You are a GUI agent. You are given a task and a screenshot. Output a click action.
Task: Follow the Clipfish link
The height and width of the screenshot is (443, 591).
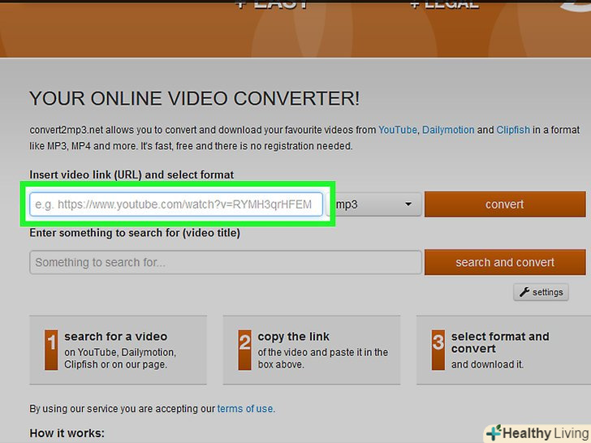click(513, 130)
